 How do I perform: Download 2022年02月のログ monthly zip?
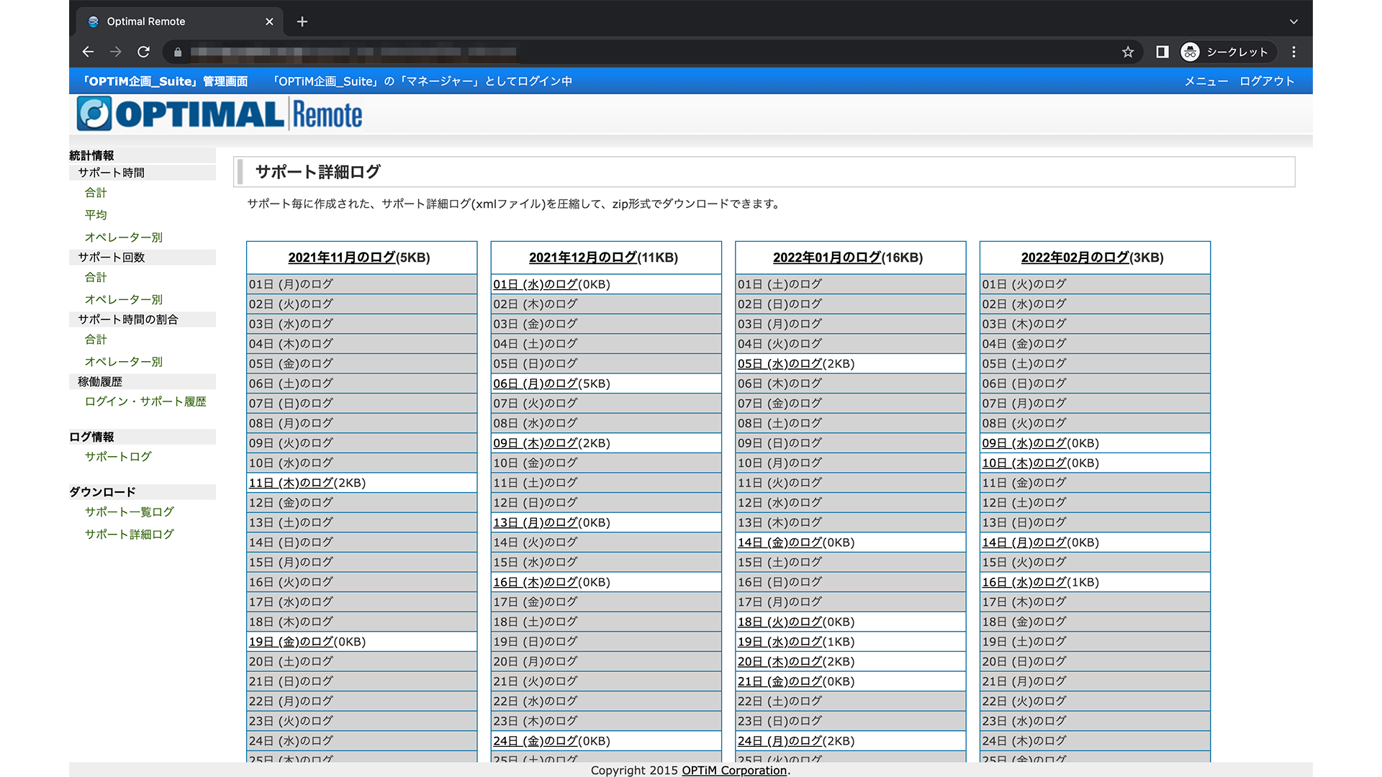[x=1075, y=258]
